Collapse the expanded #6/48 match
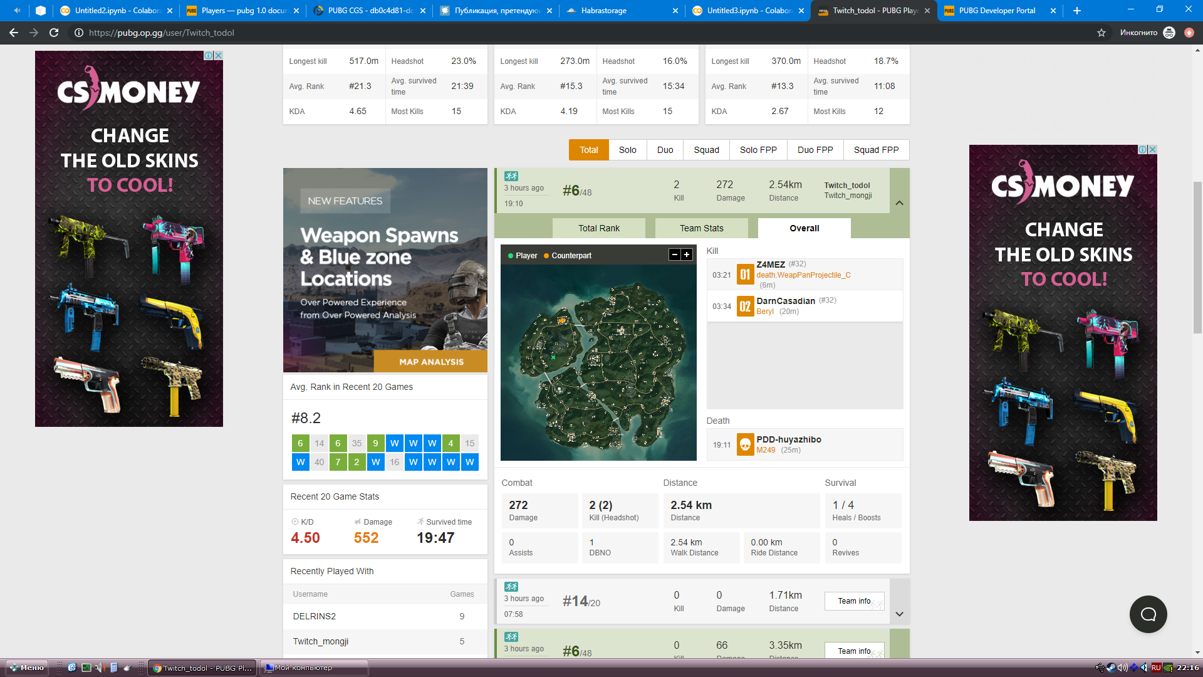1203x677 pixels. [x=899, y=202]
